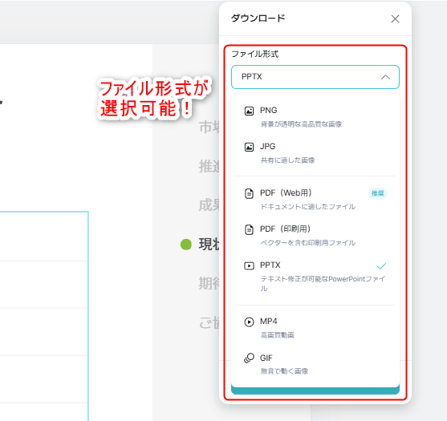This screenshot has height=421, width=447.
Task: Click the 高画質動画 description
Action: click(278, 335)
